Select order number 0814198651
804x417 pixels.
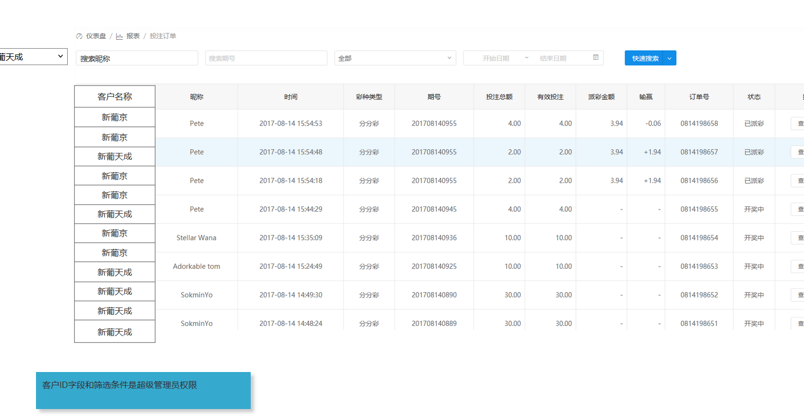(x=699, y=323)
